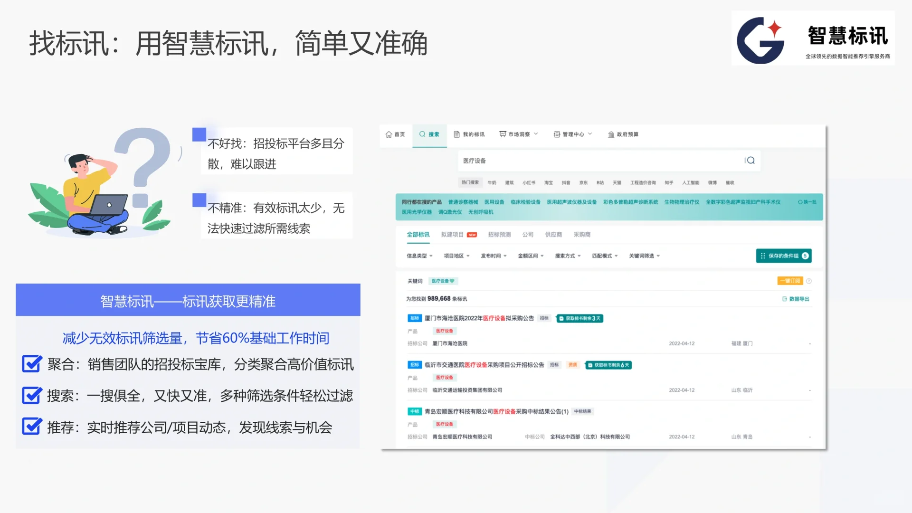Switch to the 拟建项目 tab
Image resolution: width=912 pixels, height=513 pixels.
pyautogui.click(x=452, y=234)
